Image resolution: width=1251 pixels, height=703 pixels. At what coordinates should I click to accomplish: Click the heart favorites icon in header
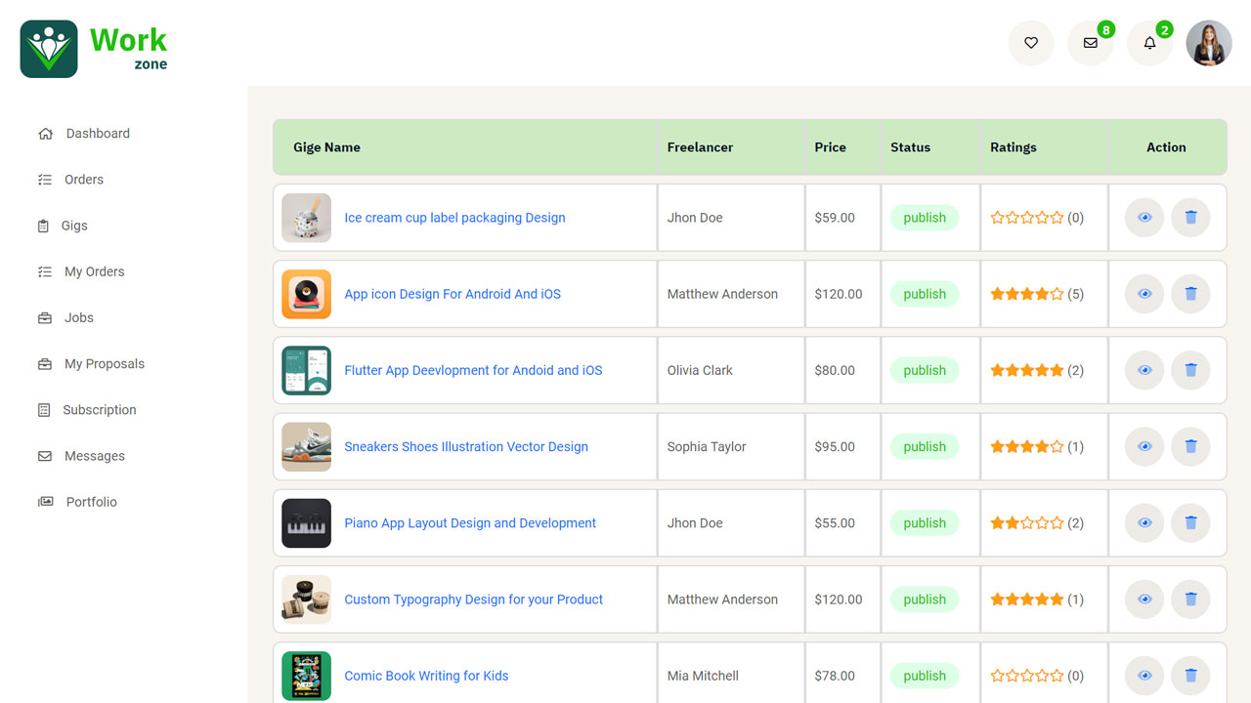tap(1030, 43)
